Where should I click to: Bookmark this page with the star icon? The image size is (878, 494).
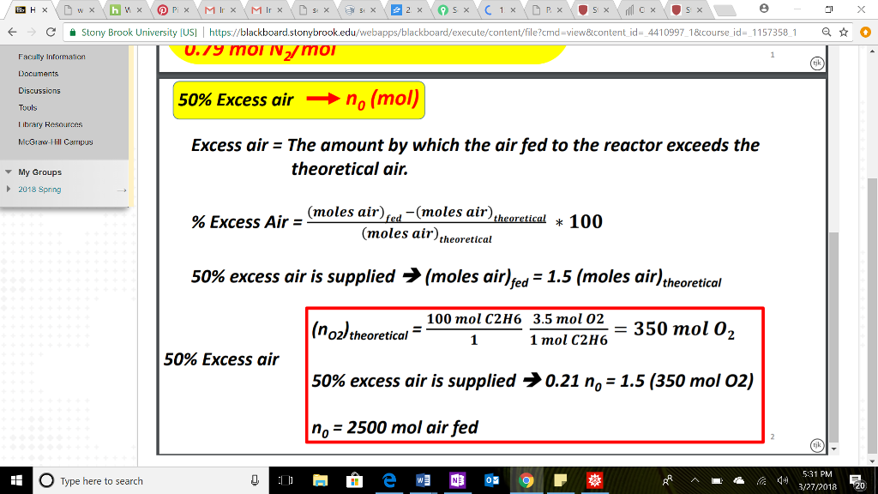[844, 33]
